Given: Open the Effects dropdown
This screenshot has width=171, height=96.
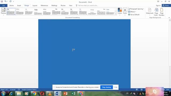Looking at the screenshot, I should pyautogui.click(x=132, y=12).
